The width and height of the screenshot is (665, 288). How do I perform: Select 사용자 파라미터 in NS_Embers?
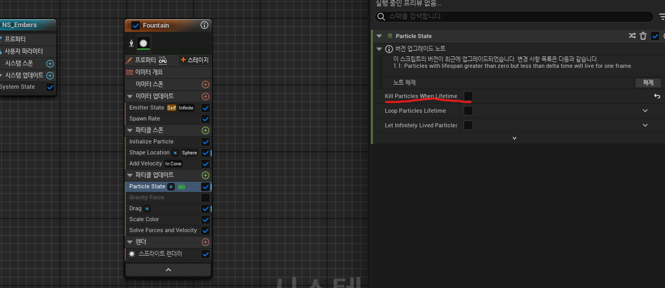point(23,51)
